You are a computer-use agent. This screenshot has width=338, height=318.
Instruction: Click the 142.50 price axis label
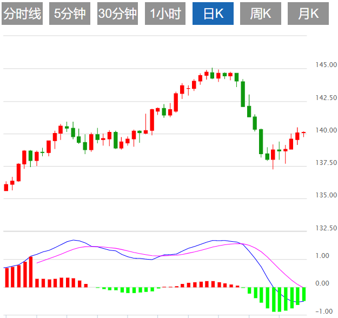[326, 98]
